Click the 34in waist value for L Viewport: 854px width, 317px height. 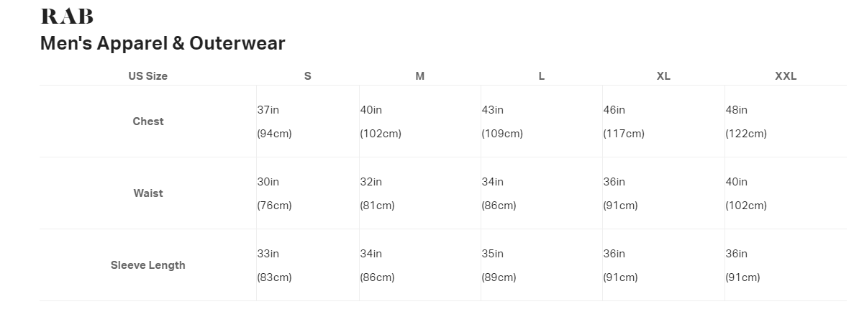tap(493, 182)
